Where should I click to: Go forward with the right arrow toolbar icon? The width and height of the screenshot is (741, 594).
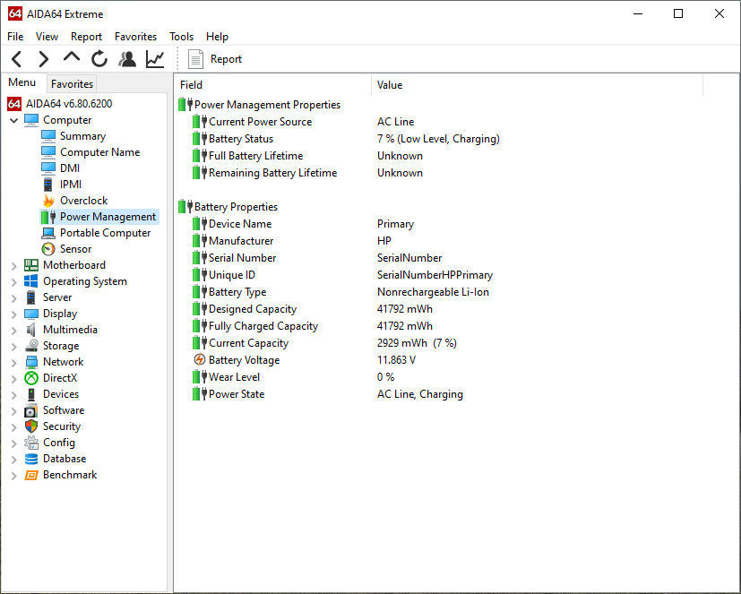click(x=44, y=59)
